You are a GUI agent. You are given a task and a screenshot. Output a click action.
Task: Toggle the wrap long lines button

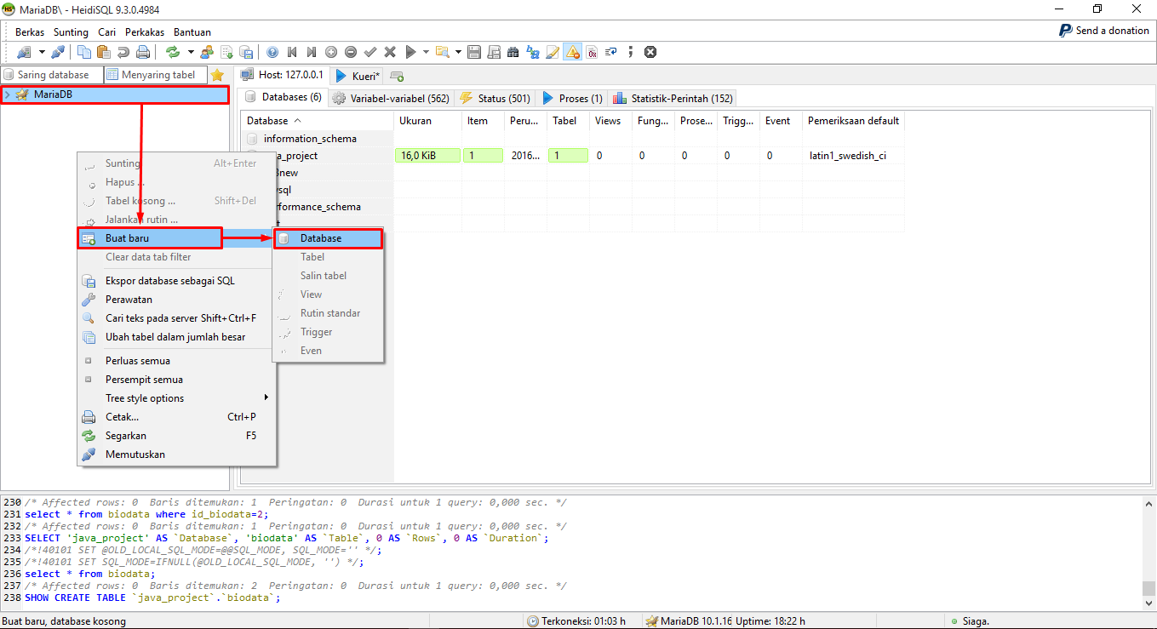(611, 52)
